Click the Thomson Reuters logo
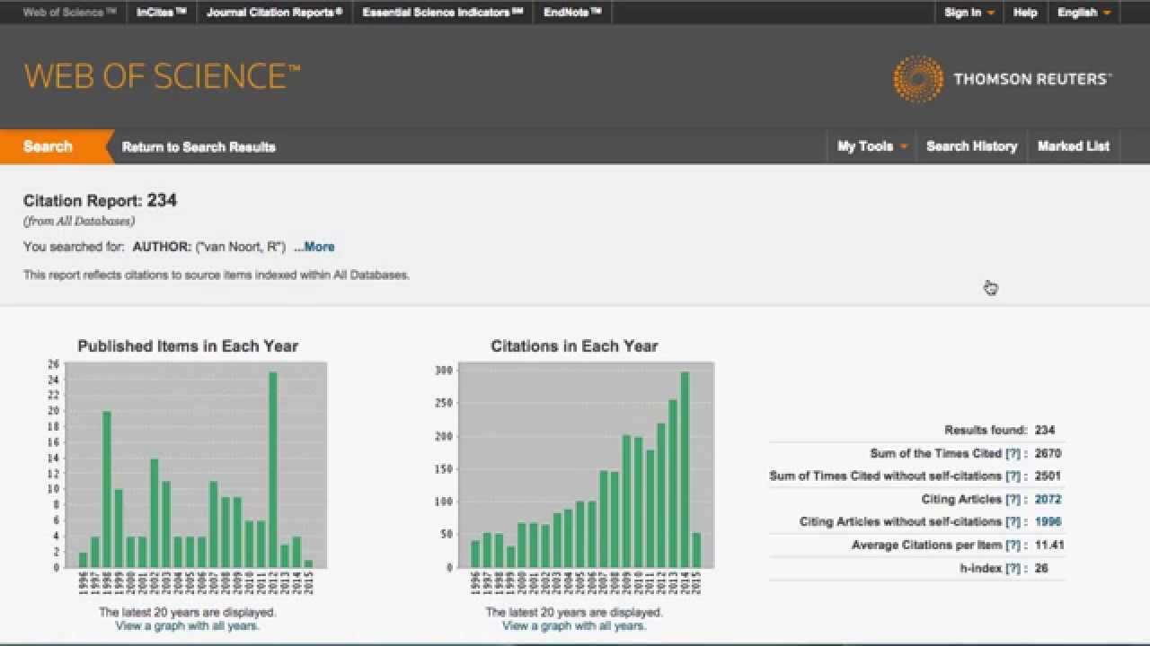 pos(1002,79)
